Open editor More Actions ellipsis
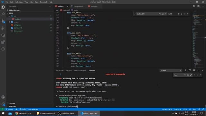 (x=203, y=6)
